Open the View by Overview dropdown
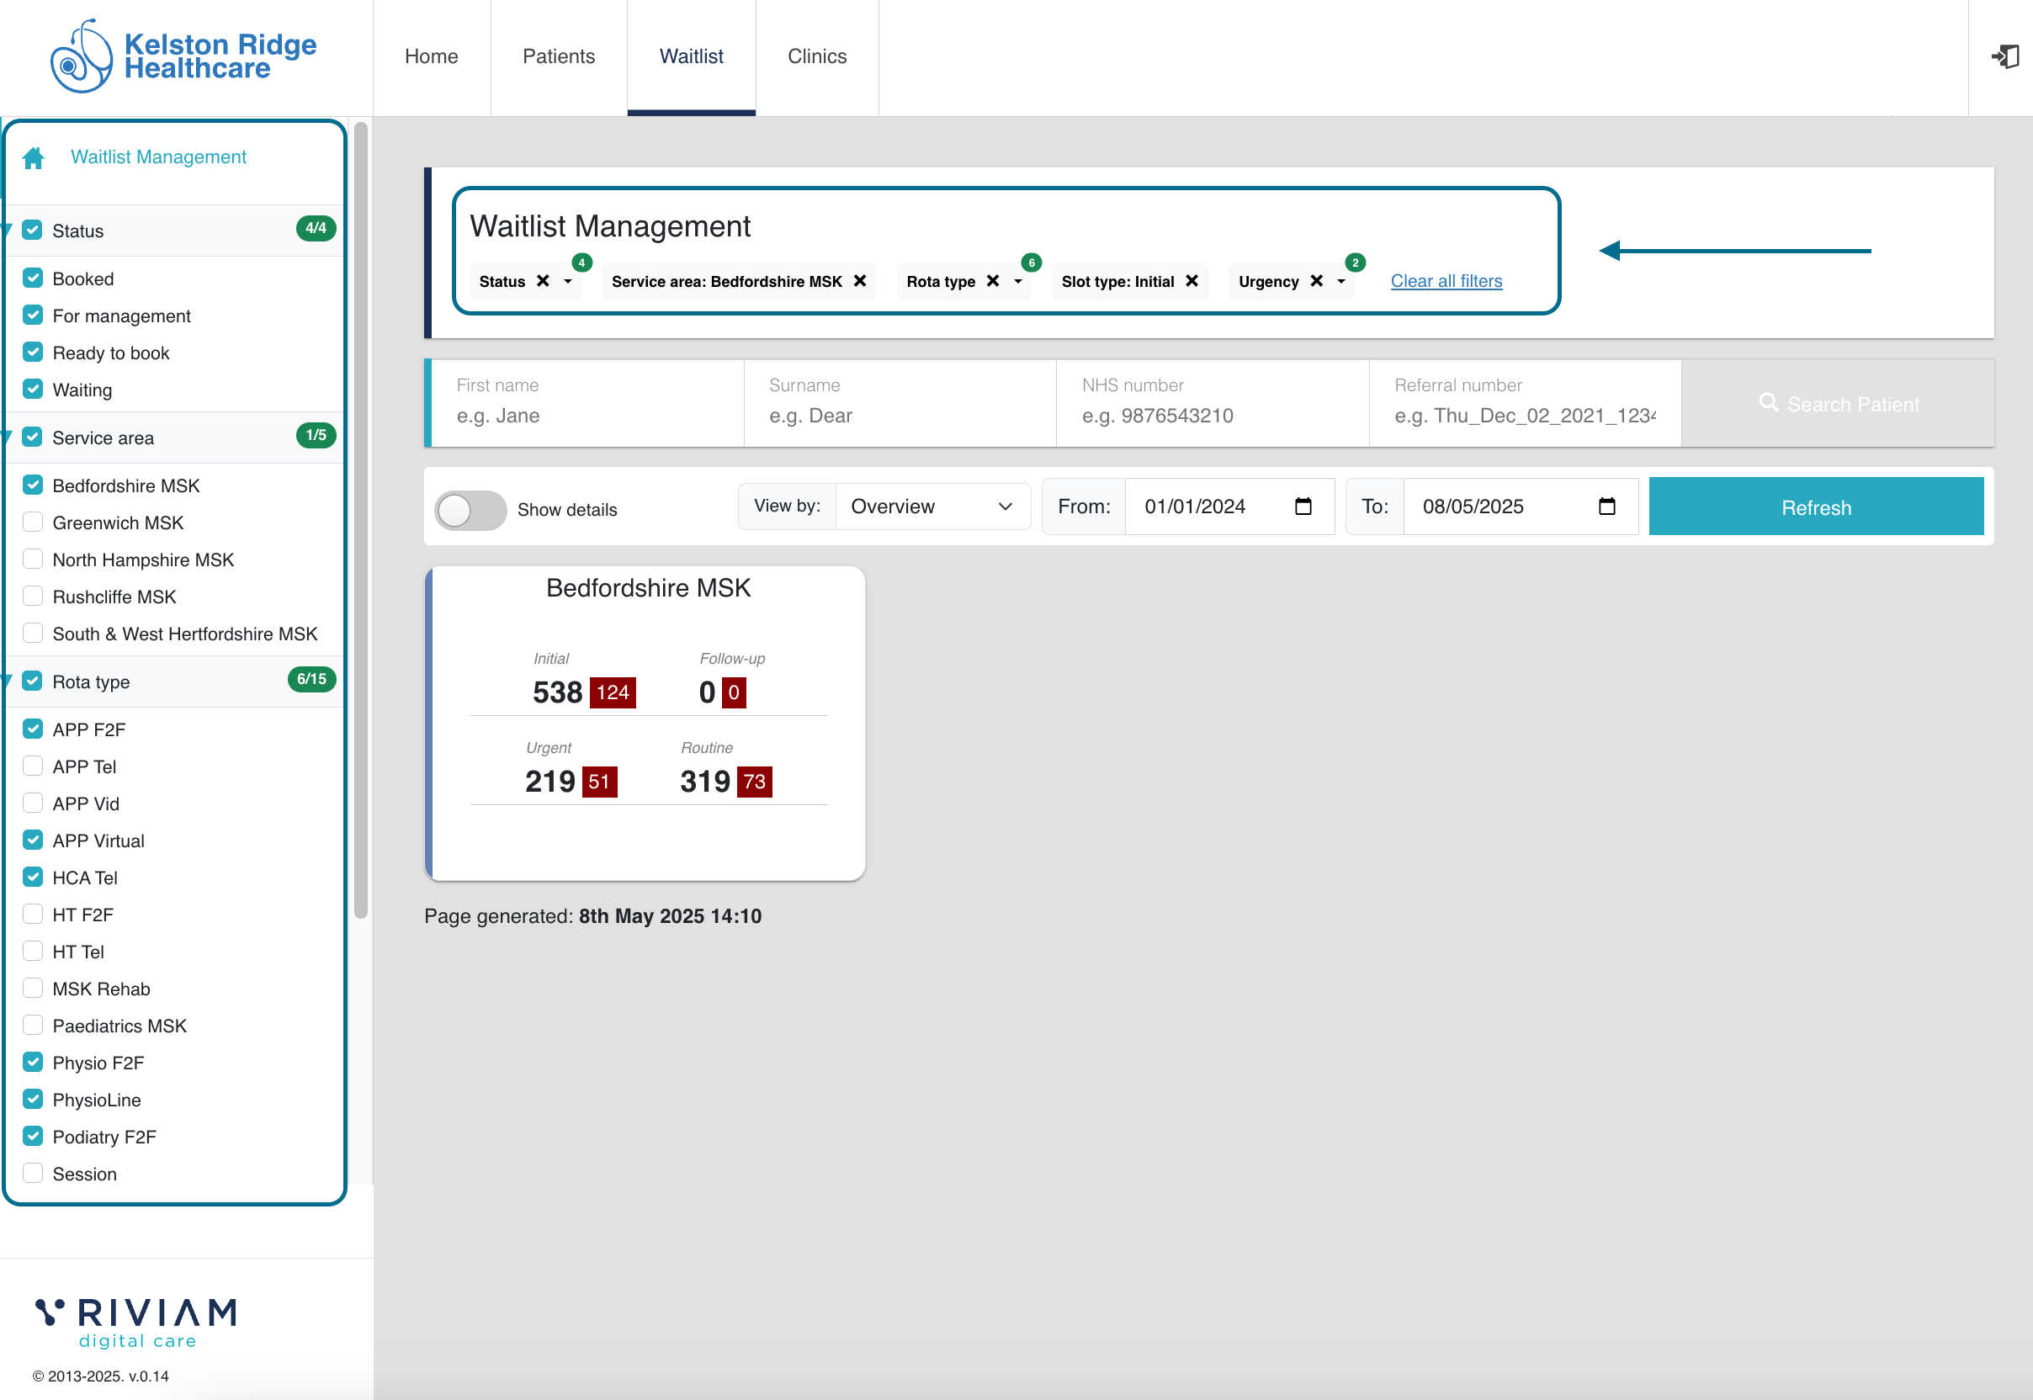2033x1400 pixels. (932, 506)
